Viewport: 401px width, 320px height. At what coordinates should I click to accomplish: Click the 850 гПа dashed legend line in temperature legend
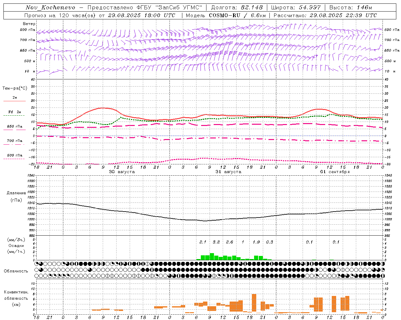(x=14, y=130)
